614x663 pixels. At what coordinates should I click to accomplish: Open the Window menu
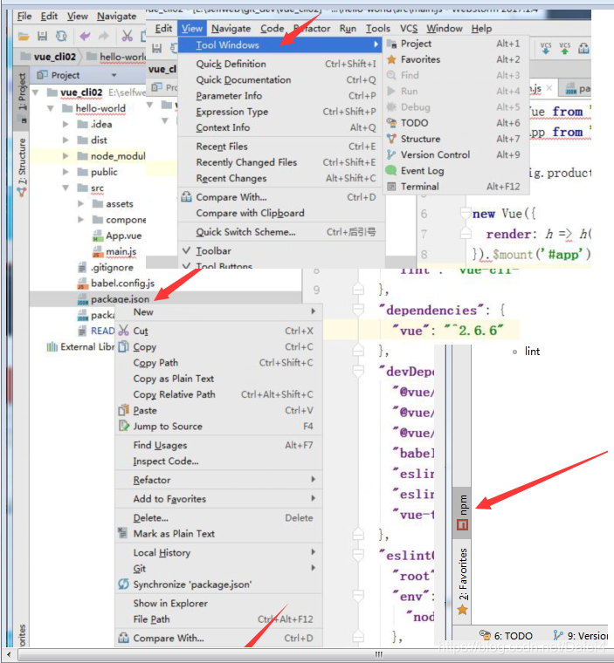point(445,28)
